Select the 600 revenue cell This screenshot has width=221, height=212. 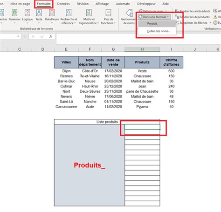pos(172,71)
